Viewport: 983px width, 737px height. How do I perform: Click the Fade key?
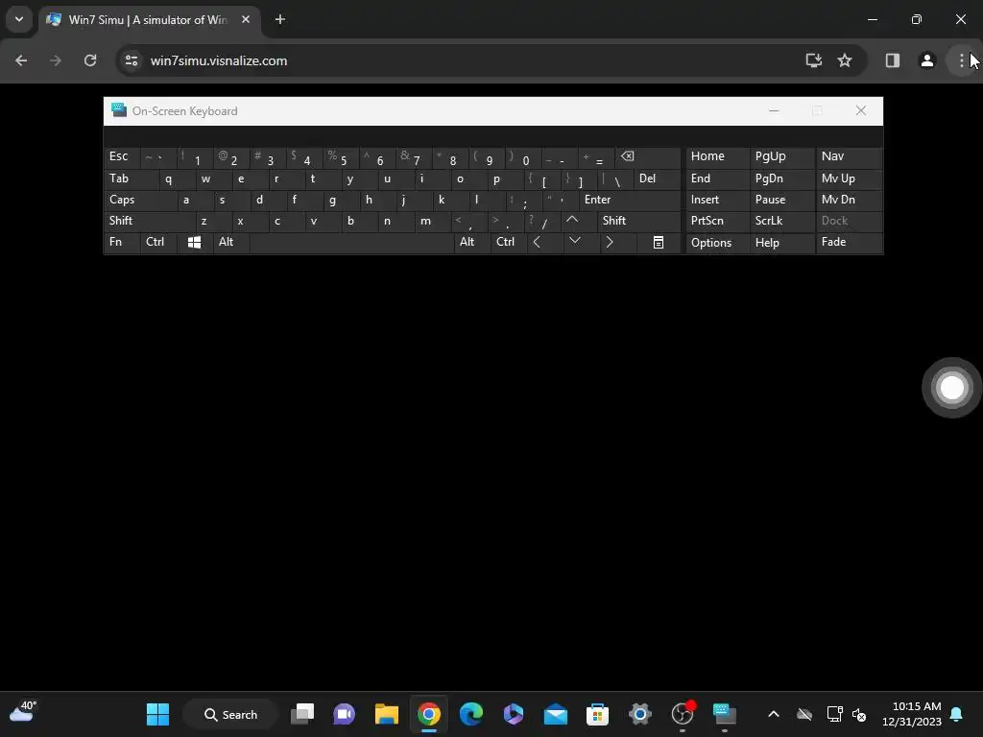pos(849,242)
